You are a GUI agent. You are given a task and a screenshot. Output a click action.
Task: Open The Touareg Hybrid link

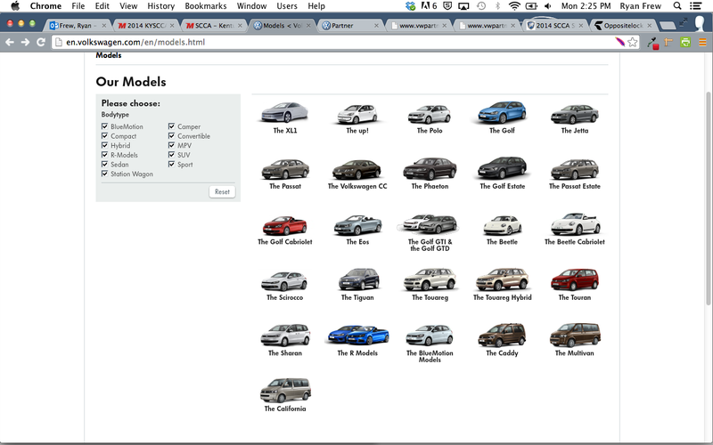coord(502,297)
